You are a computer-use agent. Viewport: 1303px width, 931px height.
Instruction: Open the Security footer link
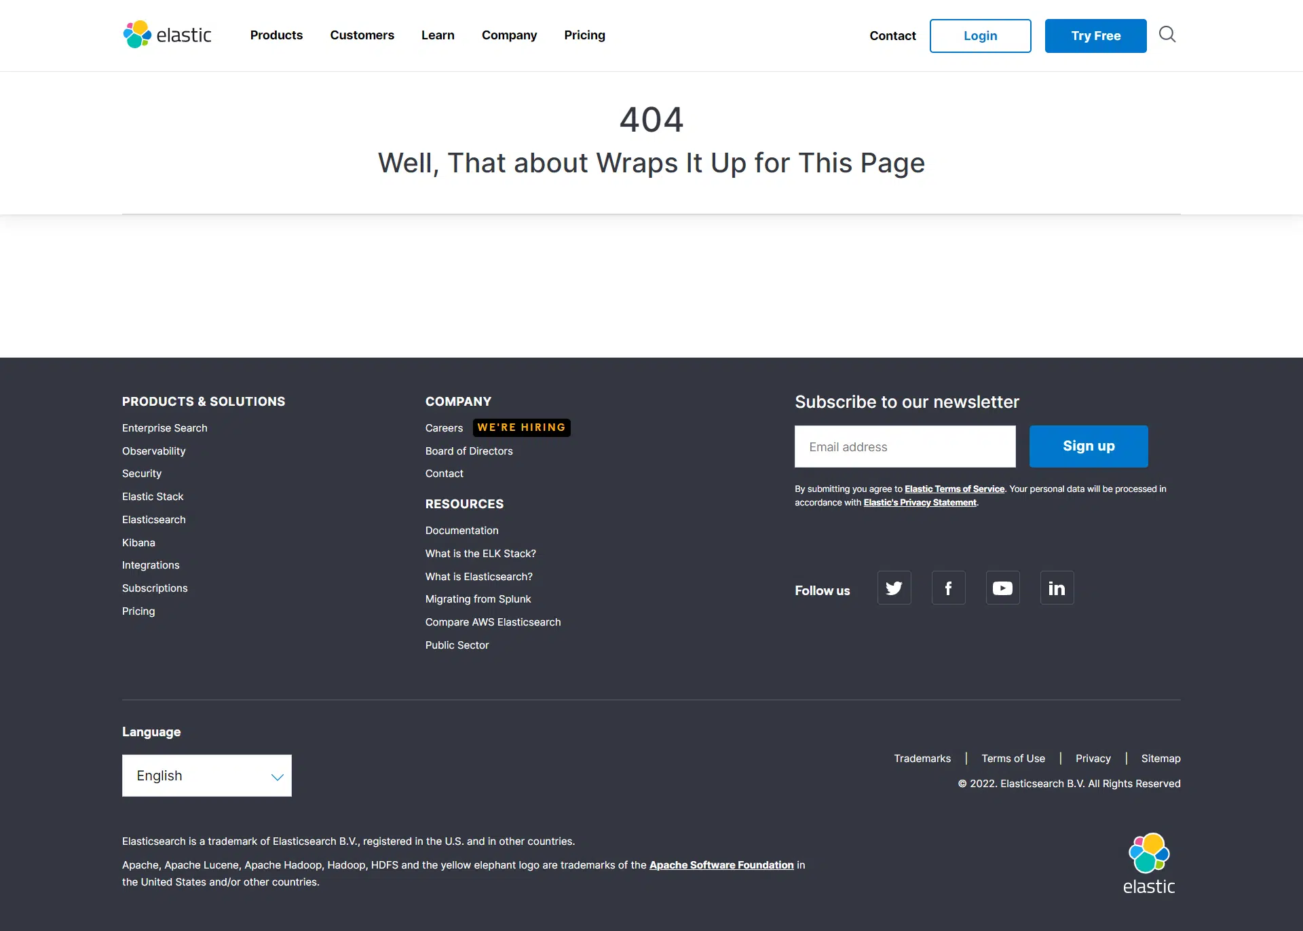(142, 474)
